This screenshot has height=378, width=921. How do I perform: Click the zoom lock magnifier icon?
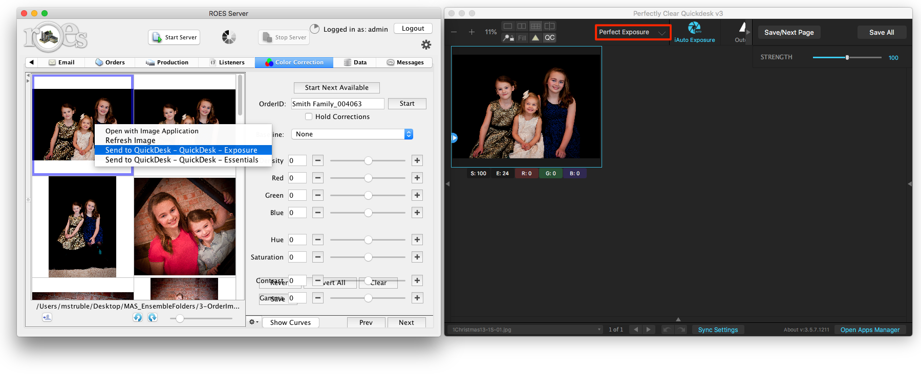coord(508,38)
